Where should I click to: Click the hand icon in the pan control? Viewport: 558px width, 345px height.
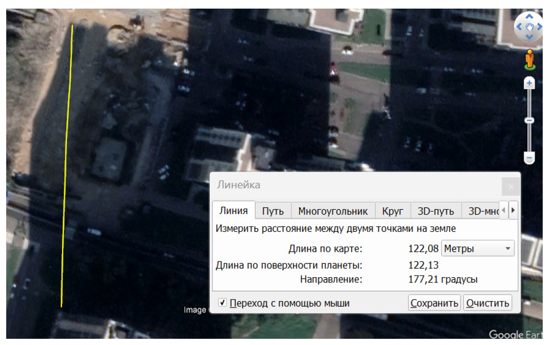tap(529, 27)
